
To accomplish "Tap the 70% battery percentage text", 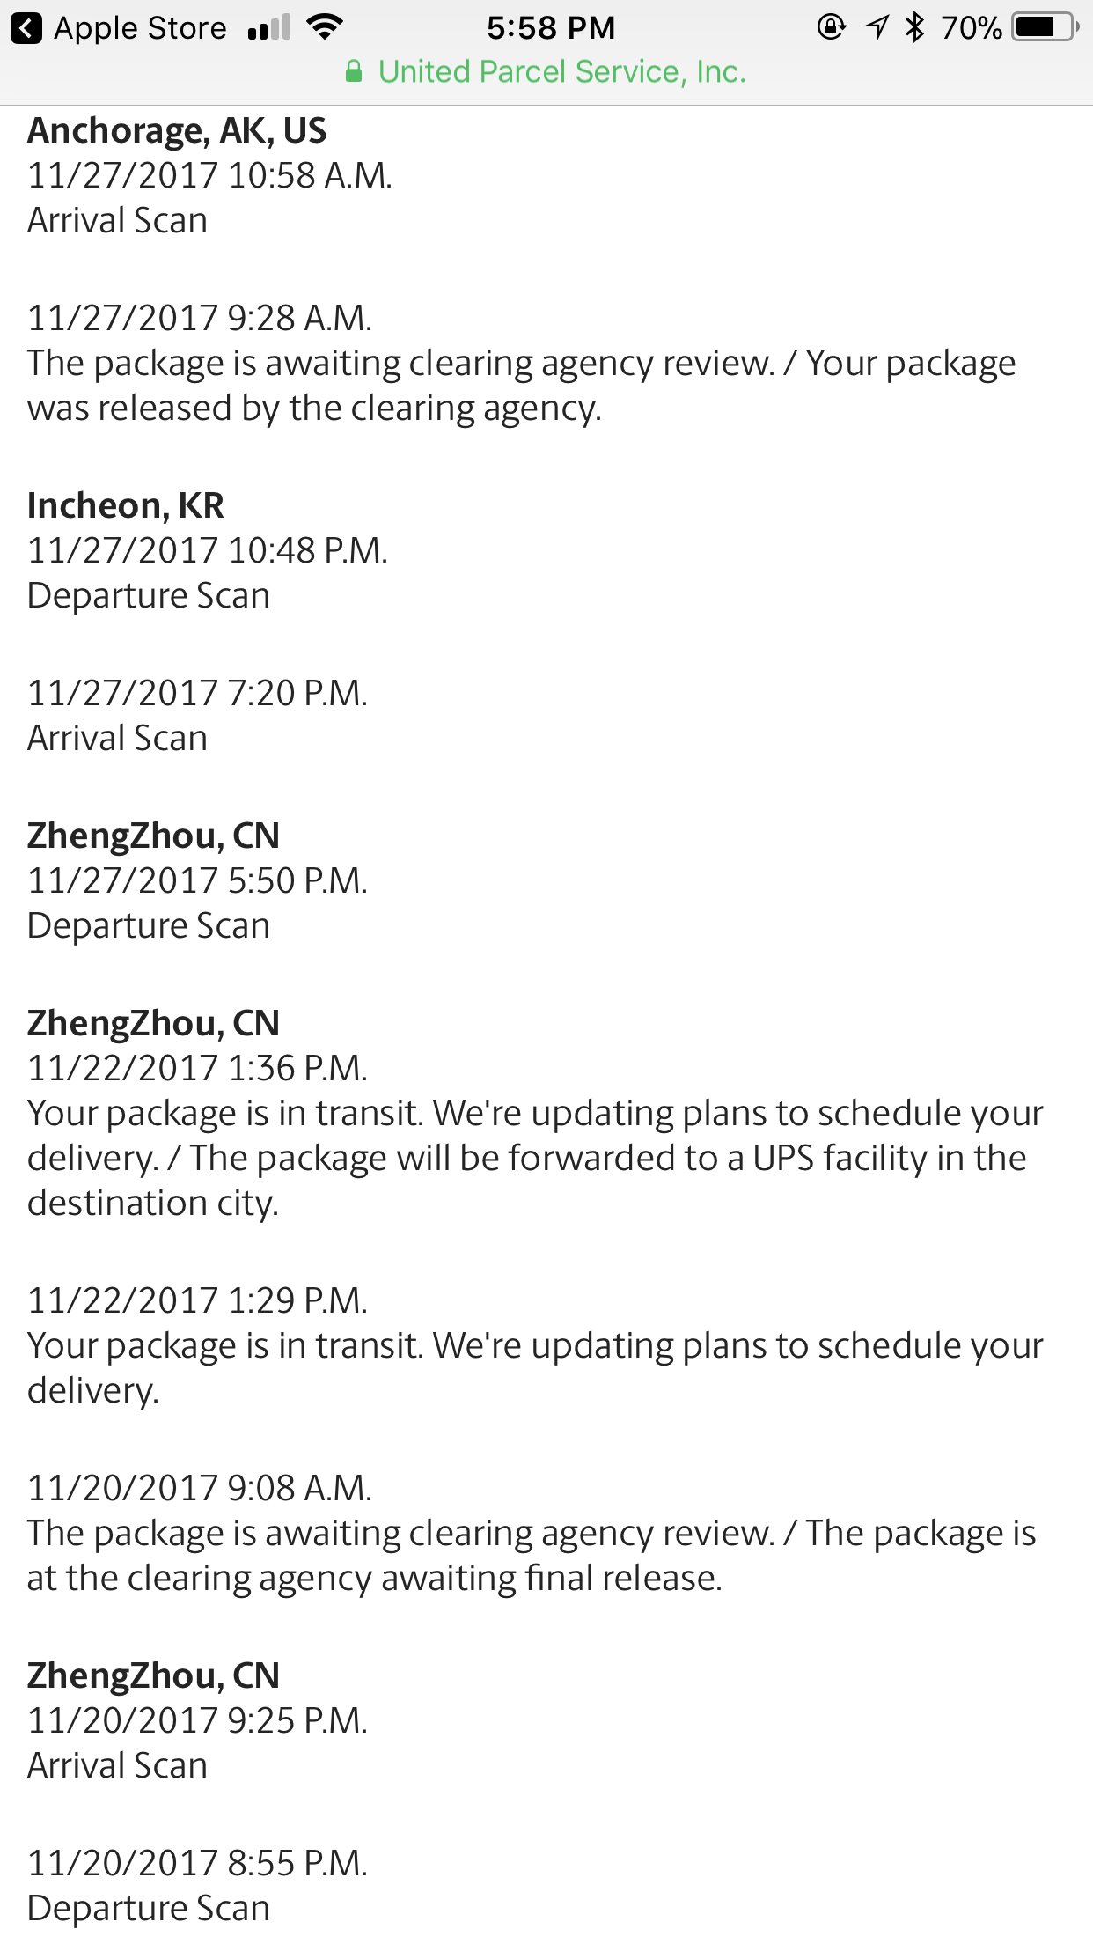I will tap(972, 28).
